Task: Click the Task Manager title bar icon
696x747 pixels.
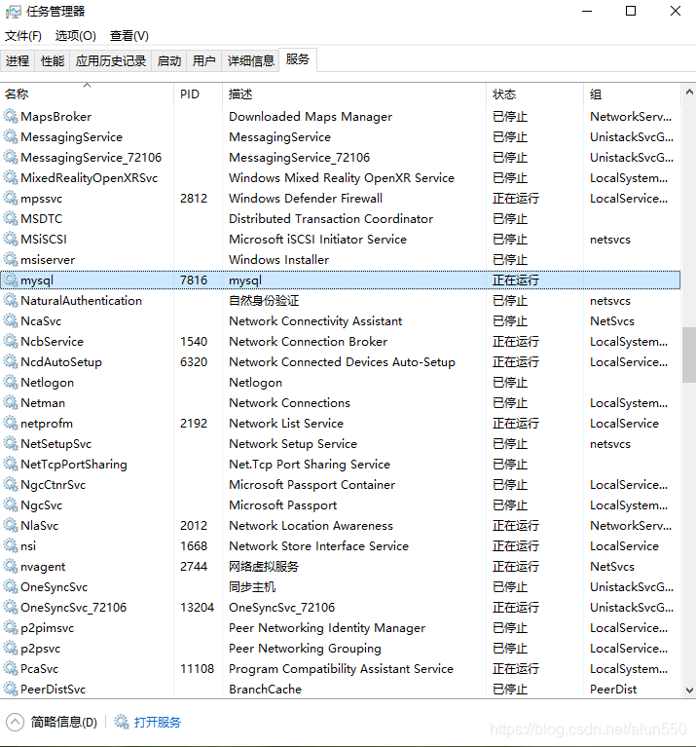Action: [x=13, y=12]
